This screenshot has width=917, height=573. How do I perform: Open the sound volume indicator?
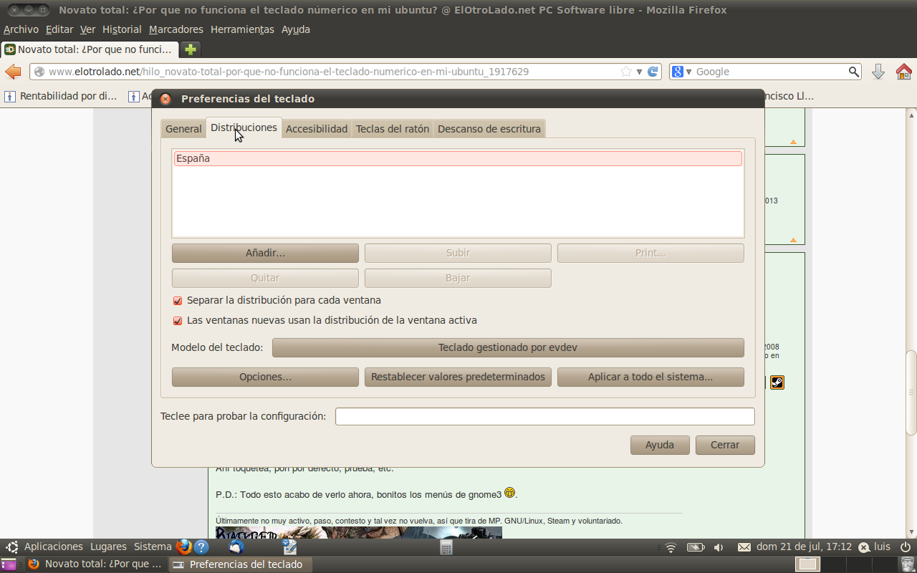(x=719, y=547)
